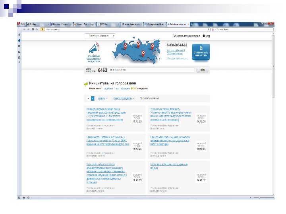Click the Найти search button
The width and height of the screenshot is (286, 214).
202,70
